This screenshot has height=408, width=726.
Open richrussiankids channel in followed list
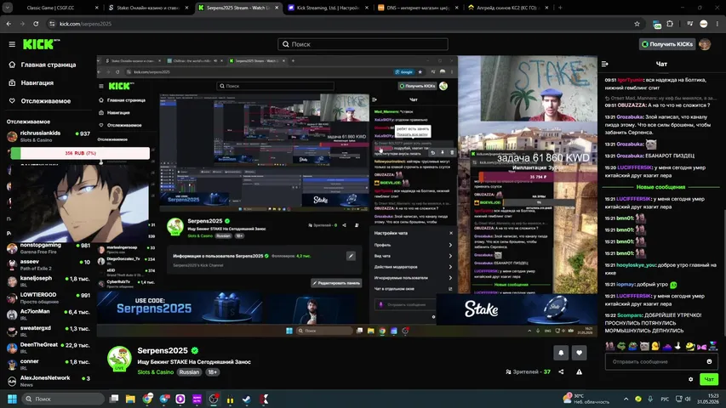pos(49,137)
